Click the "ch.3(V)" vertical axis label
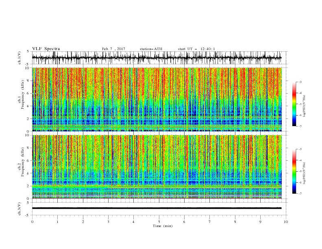Viewport: 322px width, 249px height. [x=20, y=209]
